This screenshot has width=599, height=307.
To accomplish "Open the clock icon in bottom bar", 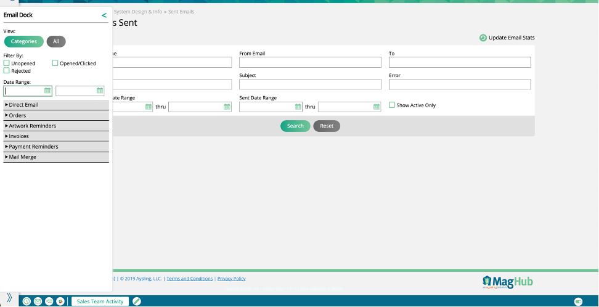I will pyautogui.click(x=26, y=301).
